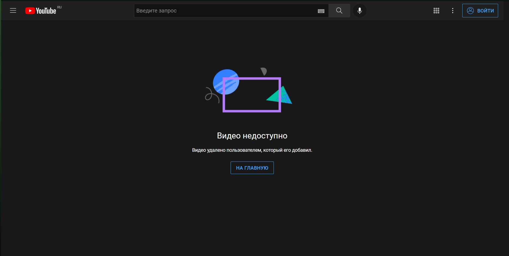Start voice search with microphone icon
The image size is (509, 256).
coord(359,11)
